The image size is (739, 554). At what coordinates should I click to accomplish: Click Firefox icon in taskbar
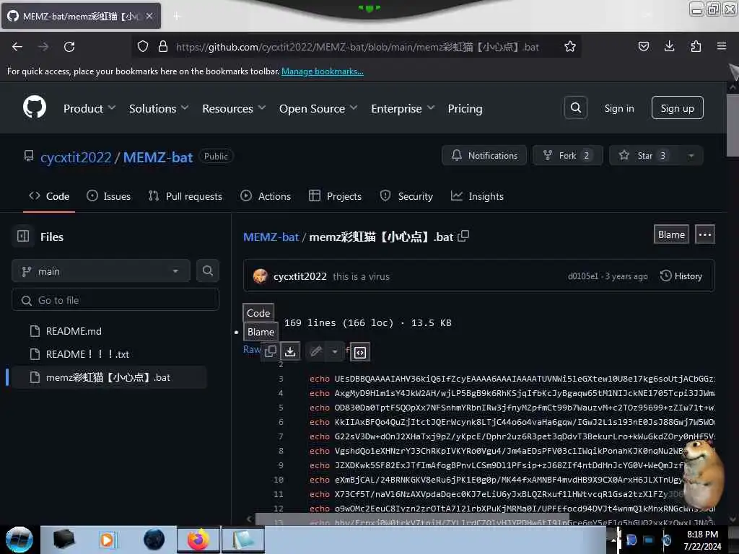[198, 540]
